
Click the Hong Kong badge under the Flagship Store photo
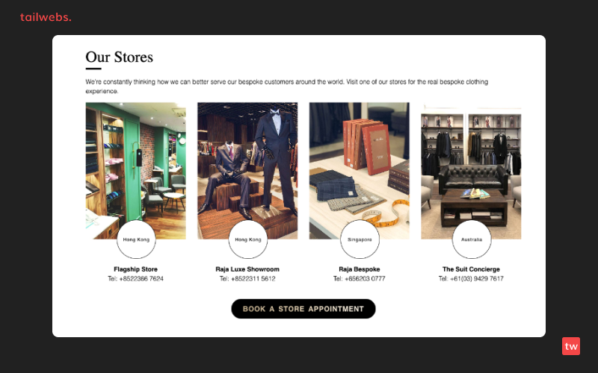(x=136, y=239)
